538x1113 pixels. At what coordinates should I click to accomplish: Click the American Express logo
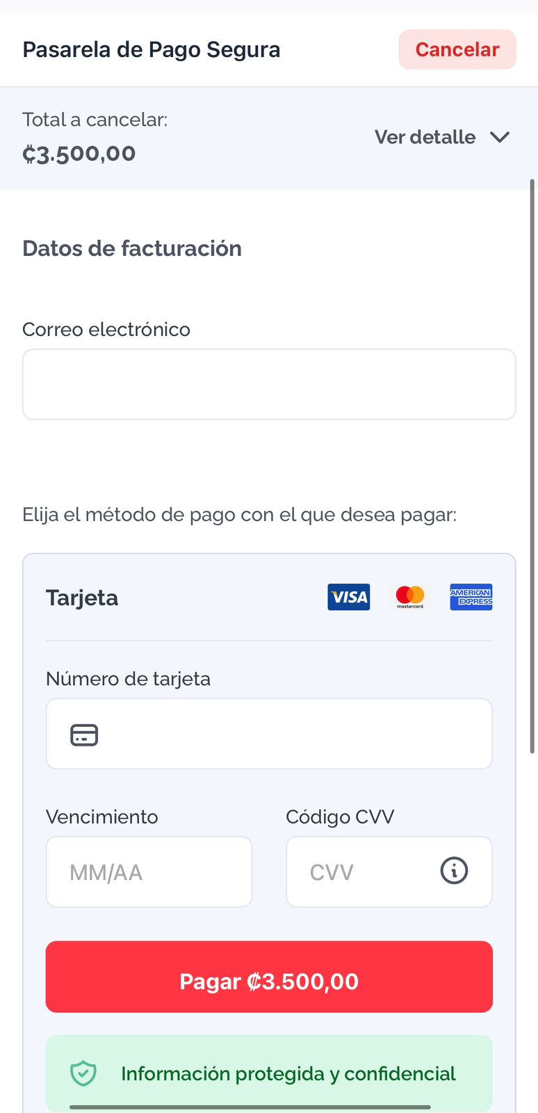(471, 597)
